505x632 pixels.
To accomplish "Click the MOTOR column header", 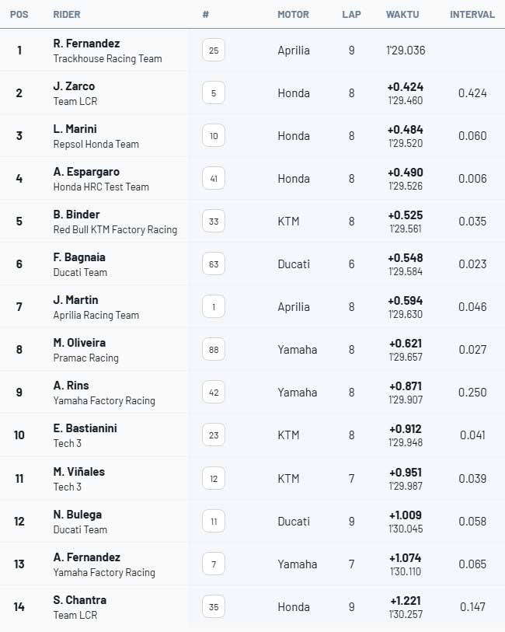I will [x=293, y=15].
